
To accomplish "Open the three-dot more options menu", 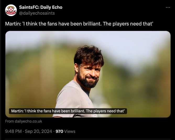I will tap(168, 8).
